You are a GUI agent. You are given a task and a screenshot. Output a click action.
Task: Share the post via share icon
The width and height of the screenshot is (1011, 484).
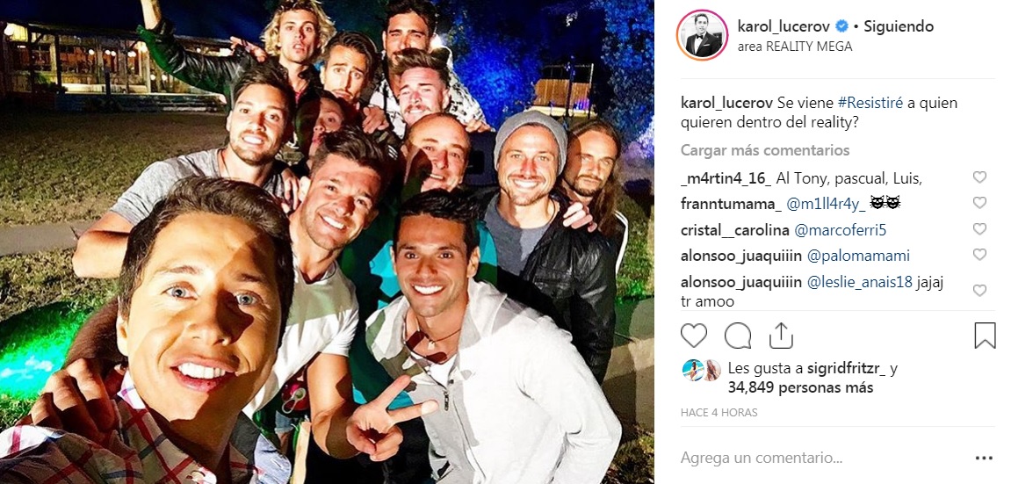tap(780, 336)
